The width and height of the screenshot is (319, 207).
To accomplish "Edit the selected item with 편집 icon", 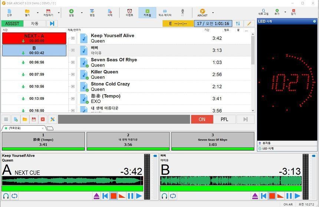I will (x=92, y=13).
